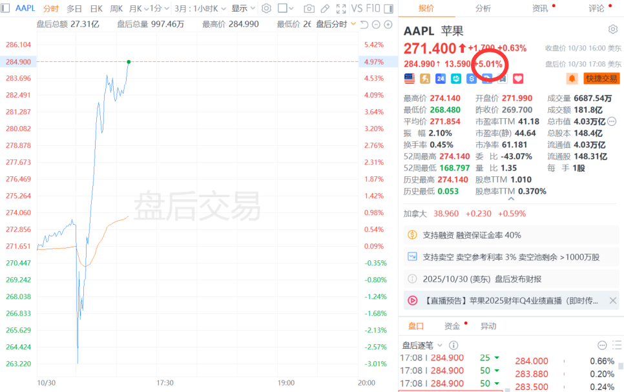Select the drawing pencil tool

pyautogui.click(x=324, y=8)
